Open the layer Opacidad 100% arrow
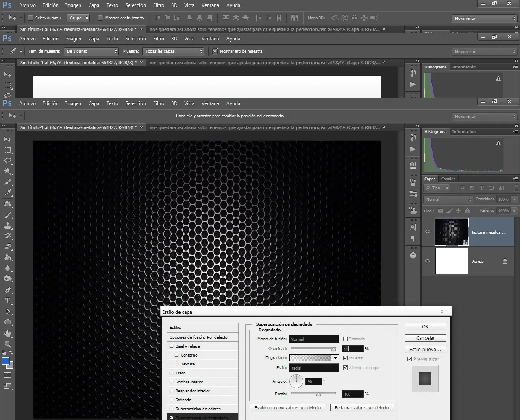522x420 pixels. point(515,199)
